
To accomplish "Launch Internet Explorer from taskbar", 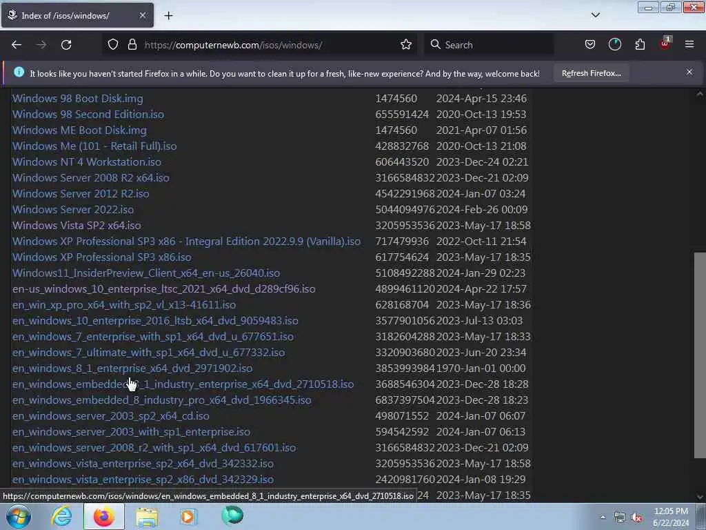I will tap(61, 516).
